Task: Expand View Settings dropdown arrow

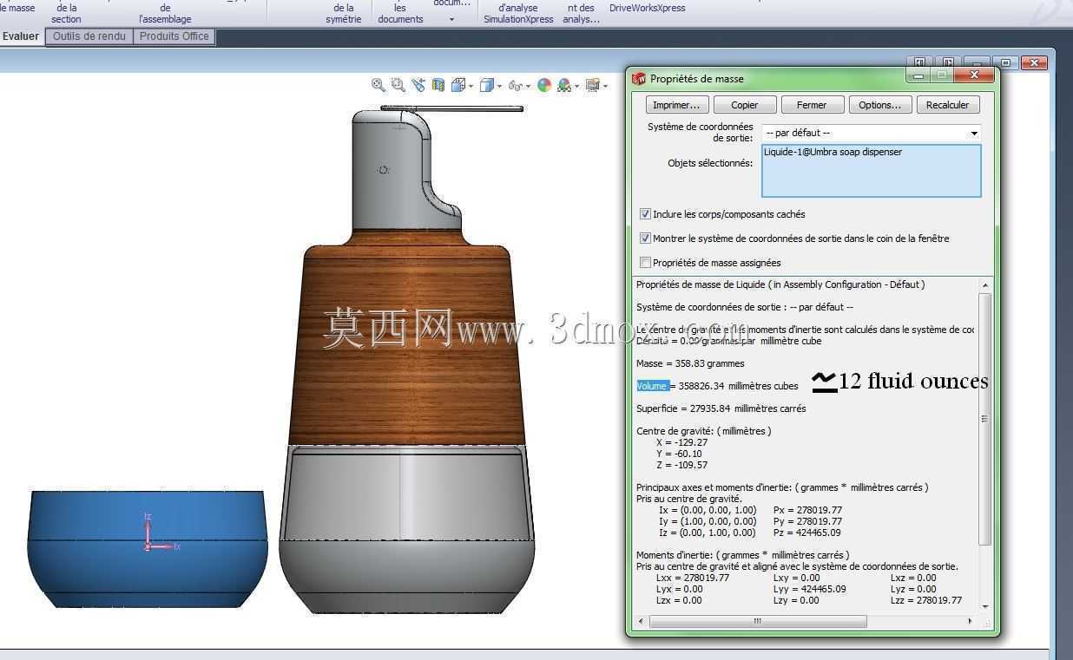Action: (605, 86)
